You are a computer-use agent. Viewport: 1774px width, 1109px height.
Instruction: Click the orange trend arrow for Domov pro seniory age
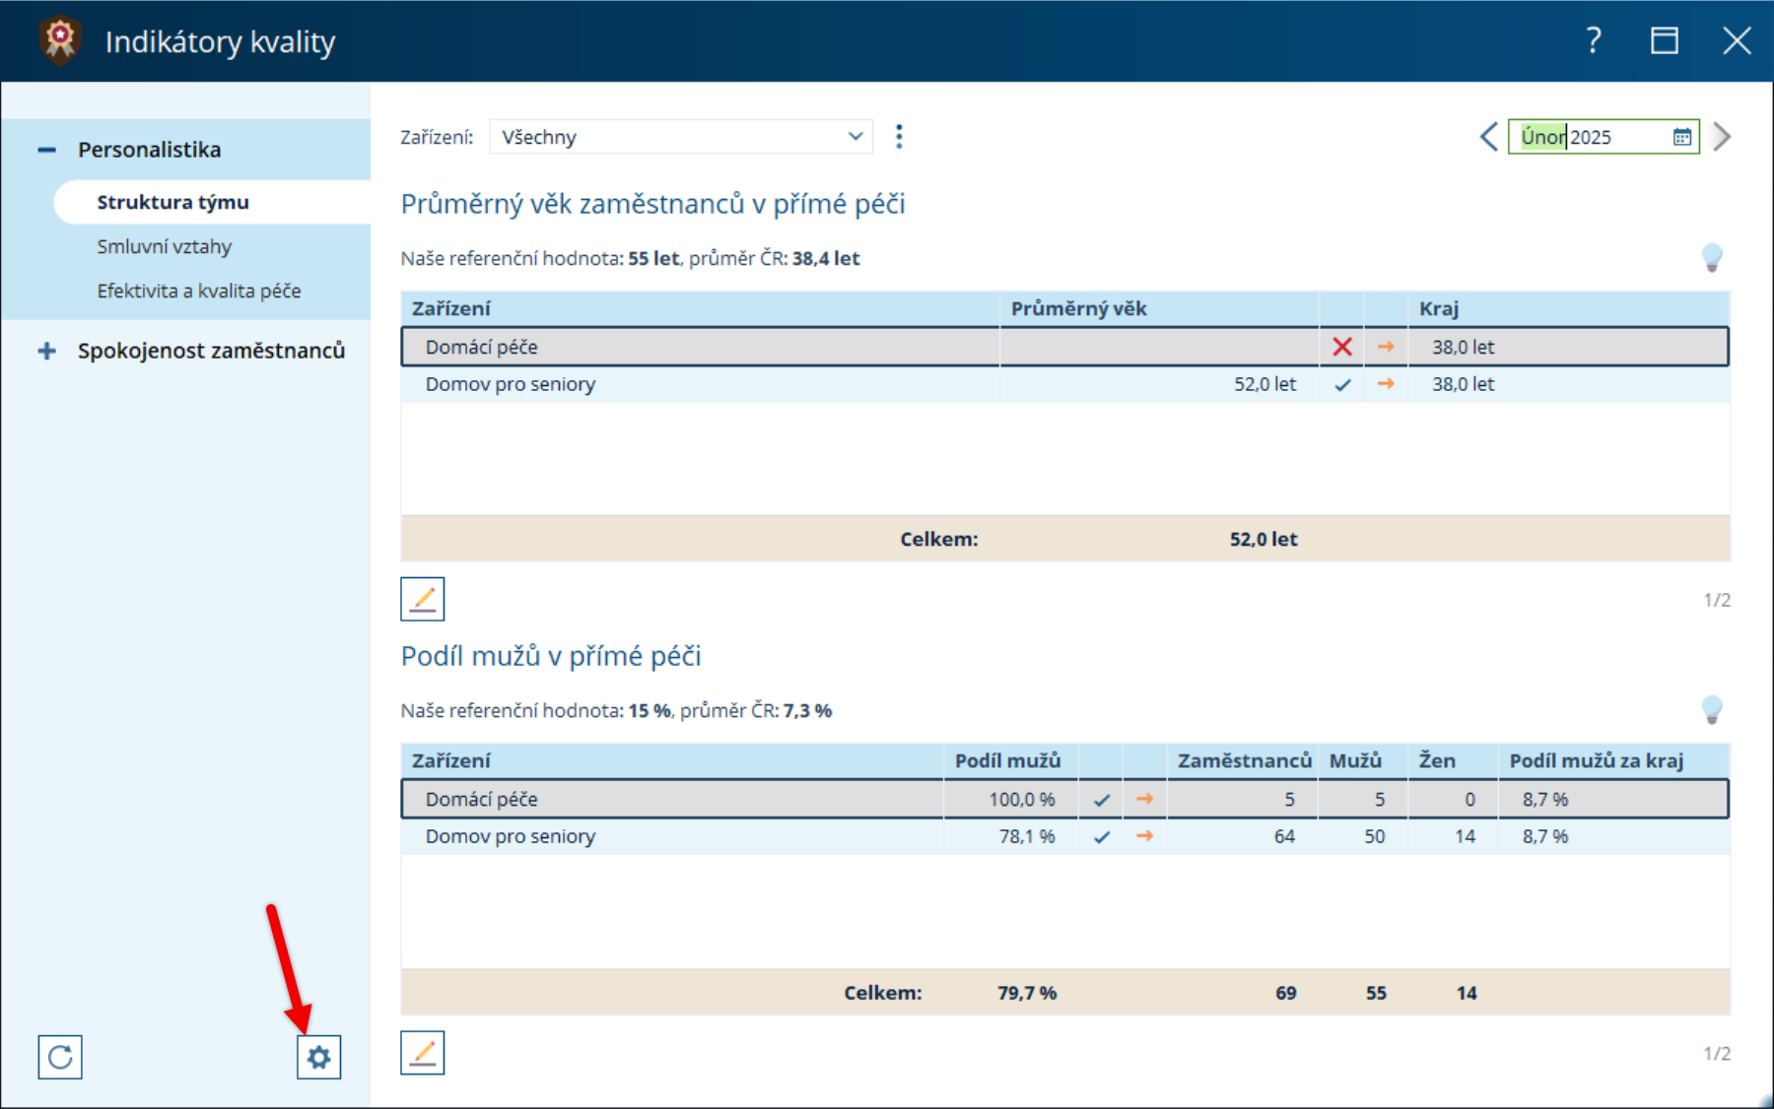click(1386, 384)
